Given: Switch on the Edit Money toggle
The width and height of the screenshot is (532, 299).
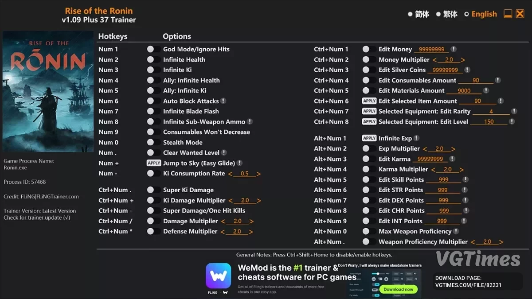Looking at the screenshot, I should coord(369,49).
